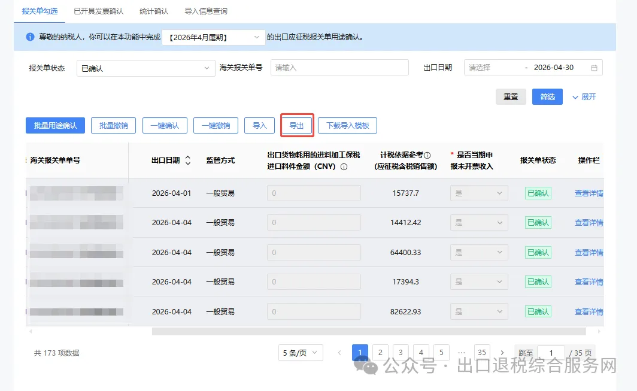Screen dimensions: 637x391
Task: Click 进口料件金额 input in 17394.3 row
Action: coord(314,281)
